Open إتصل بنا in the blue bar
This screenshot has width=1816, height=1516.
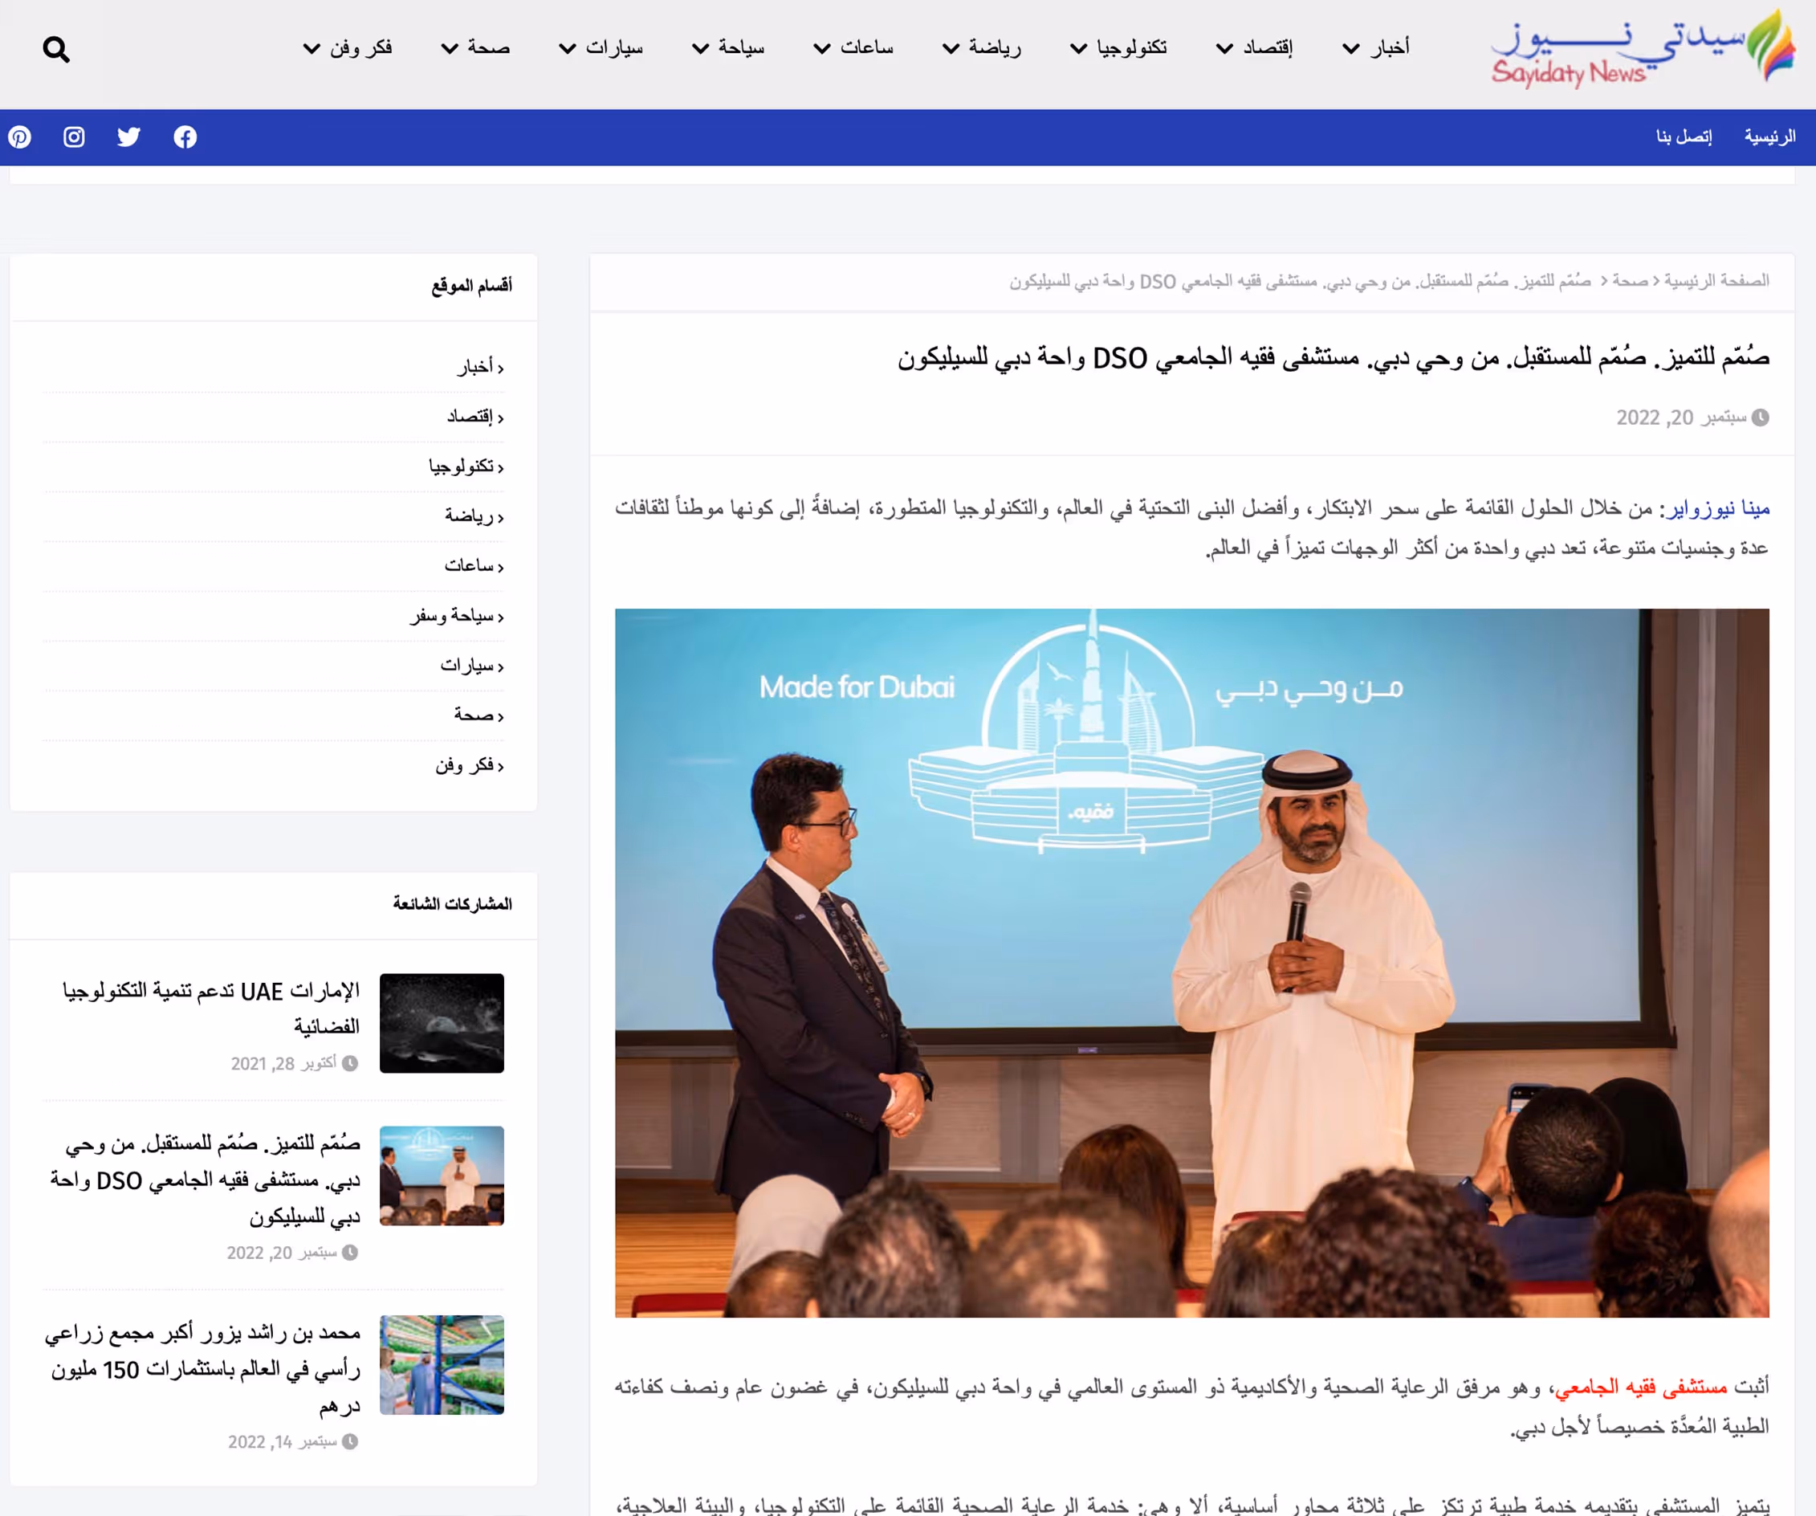(1684, 137)
